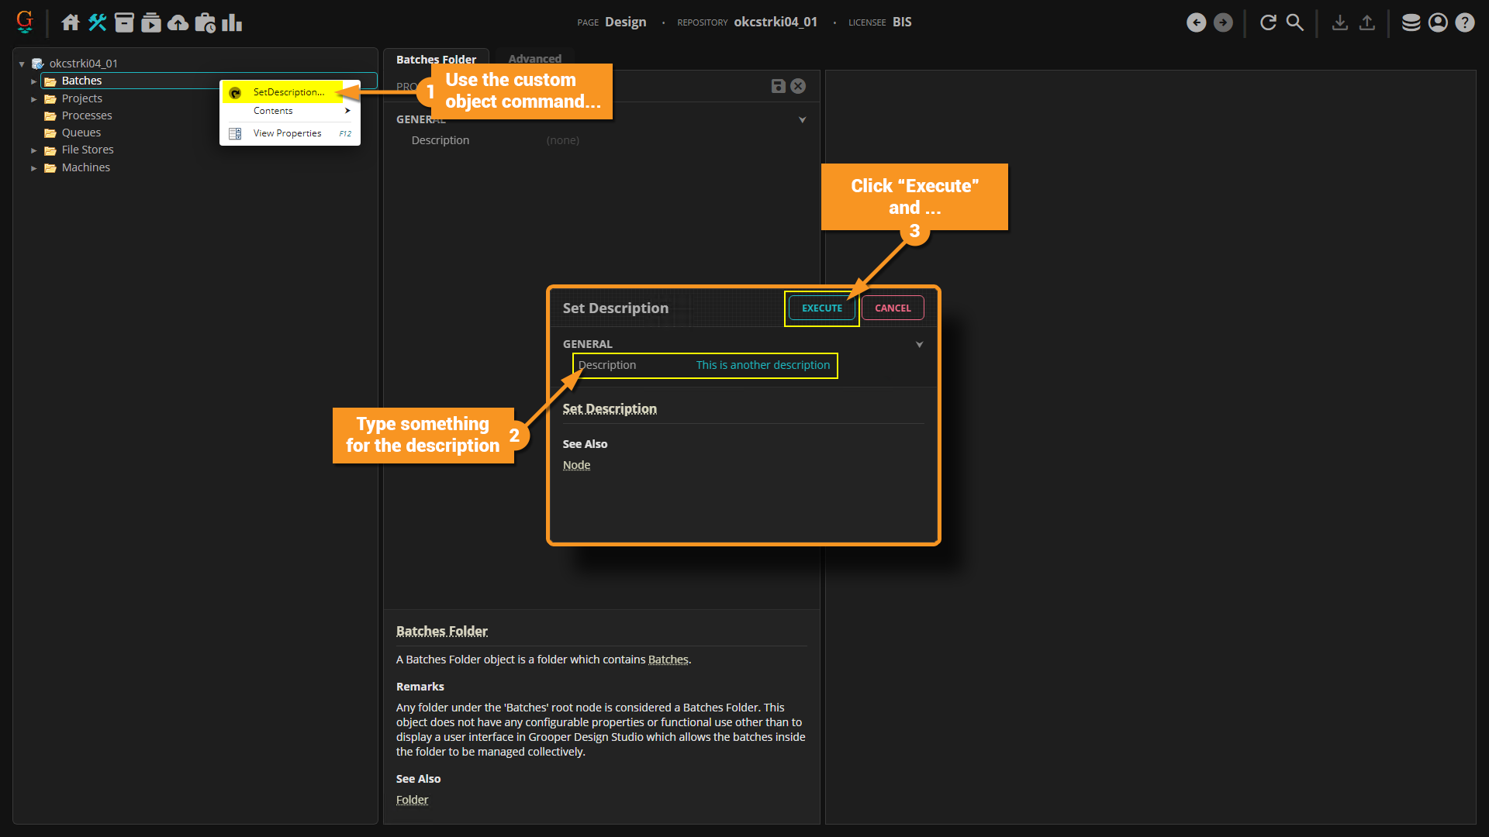The height and width of the screenshot is (837, 1489).
Task: Click the EXECUTE button
Action: pyautogui.click(x=821, y=308)
